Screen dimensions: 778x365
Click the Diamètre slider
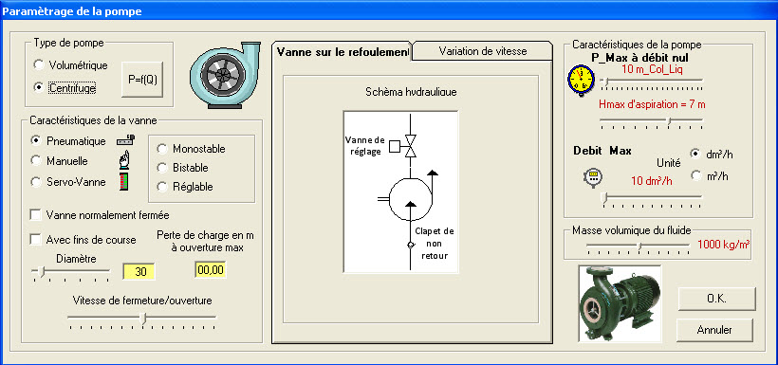70,273
